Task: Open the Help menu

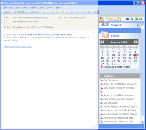Action: click(58, 8)
